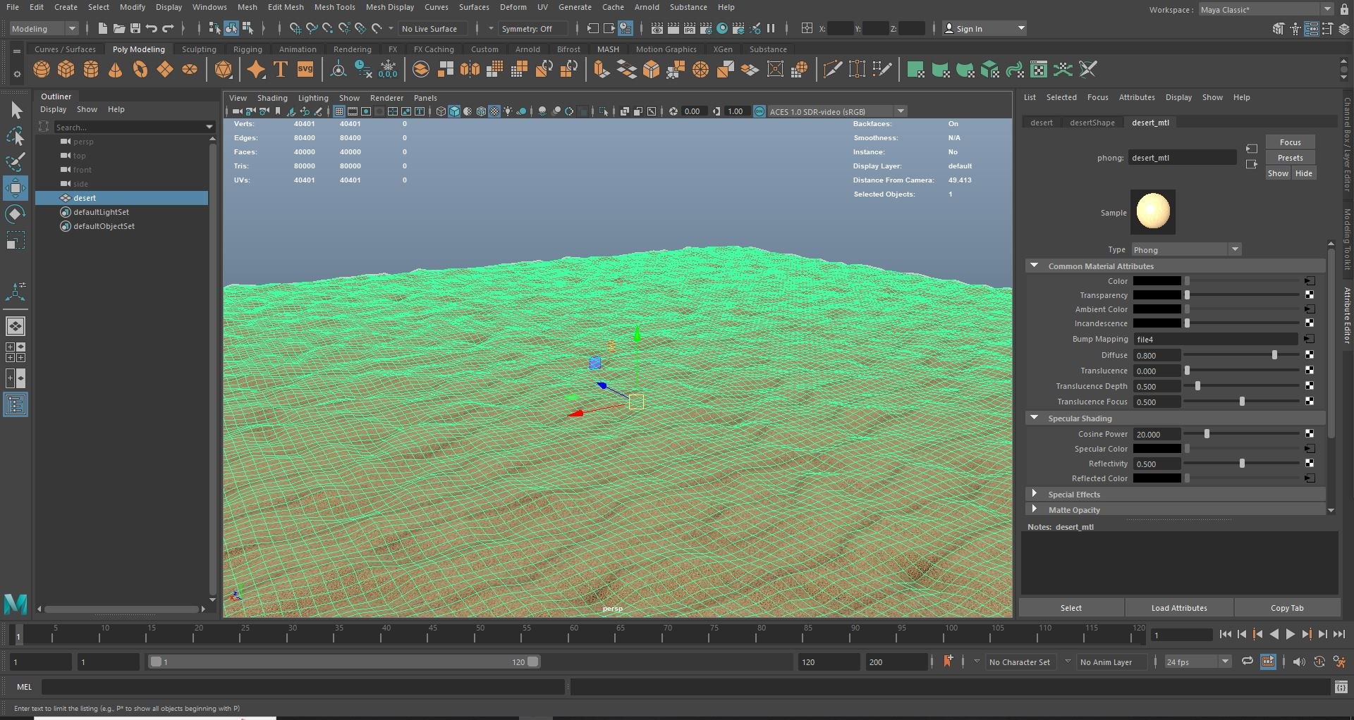Activate the Paint Selection tool
Screen dimensions: 1354x720
coord(16,163)
